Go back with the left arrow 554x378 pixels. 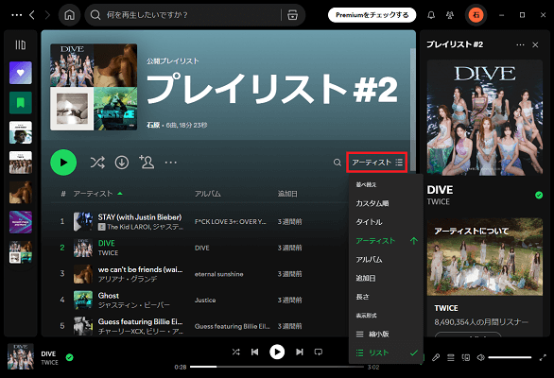[x=32, y=15]
